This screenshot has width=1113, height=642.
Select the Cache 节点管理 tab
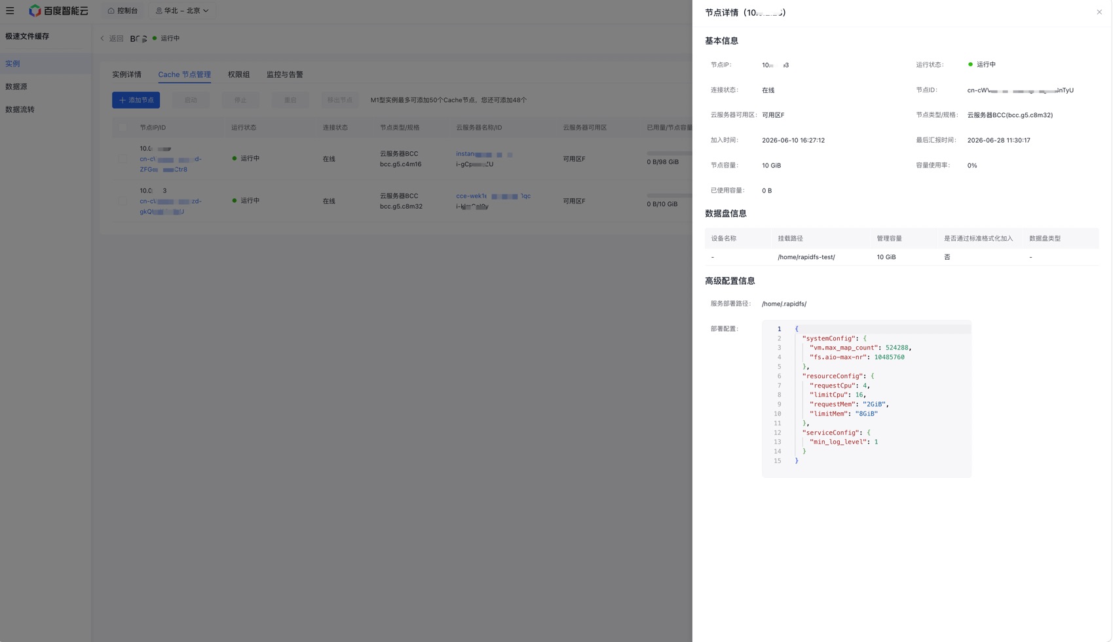point(184,75)
